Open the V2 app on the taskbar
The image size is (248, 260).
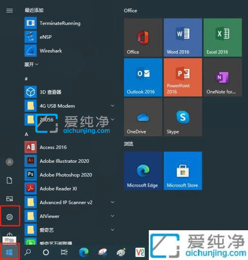pyautogui.click(x=140, y=253)
